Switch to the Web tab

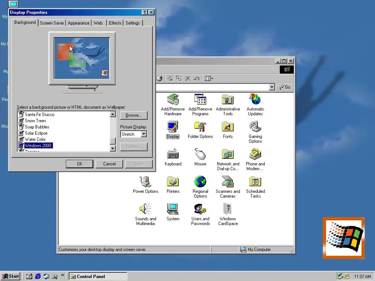click(x=98, y=23)
